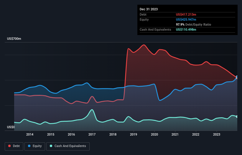The image size is (242, 155).
Task: Click the 97.9% Debt/Equity Ratio text
Action: click(x=193, y=24)
